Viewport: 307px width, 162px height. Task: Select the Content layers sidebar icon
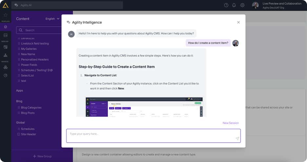click(6, 27)
